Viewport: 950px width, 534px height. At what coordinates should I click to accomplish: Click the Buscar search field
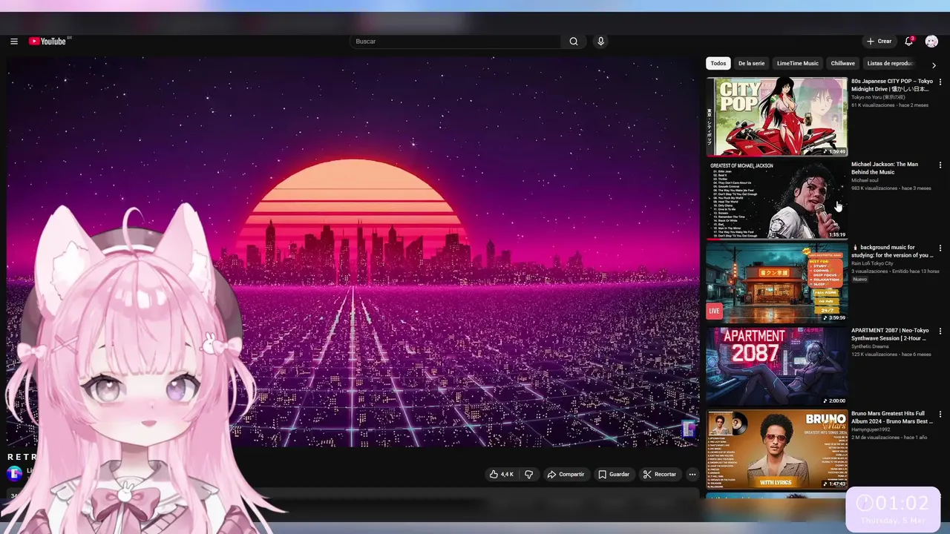click(x=455, y=42)
